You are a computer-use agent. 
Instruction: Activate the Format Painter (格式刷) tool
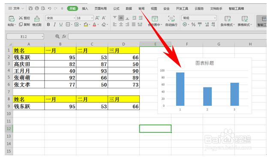click(37, 21)
